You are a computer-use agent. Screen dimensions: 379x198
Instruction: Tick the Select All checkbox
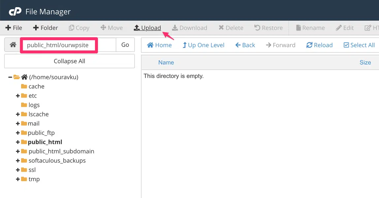coord(346,45)
